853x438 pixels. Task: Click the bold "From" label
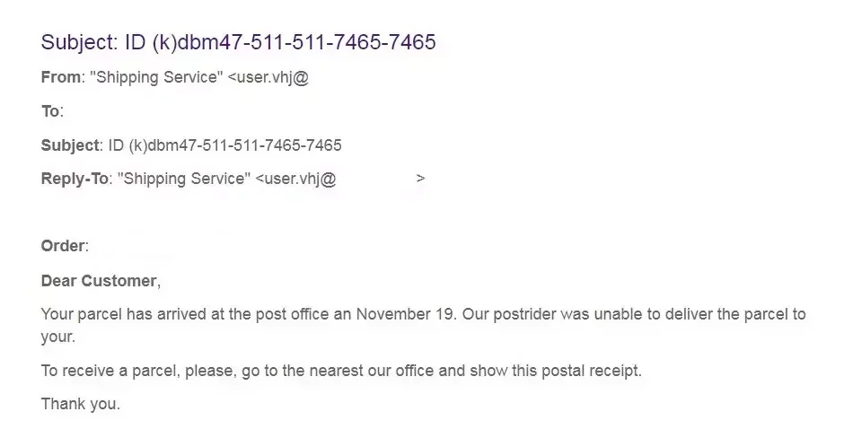(60, 77)
